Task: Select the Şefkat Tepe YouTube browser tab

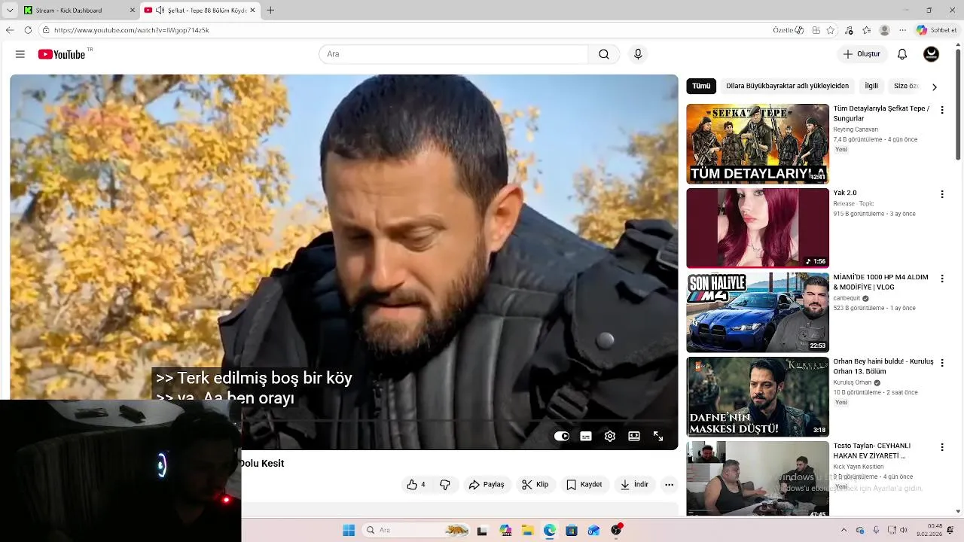Action: point(200,10)
